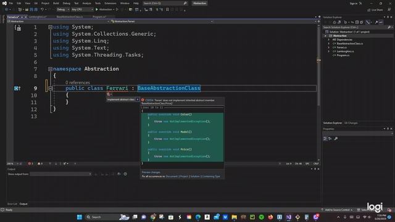Screen dimensions: 395x222
Task: Click Show All Files icon in Solution Explorer
Action: (362, 22)
